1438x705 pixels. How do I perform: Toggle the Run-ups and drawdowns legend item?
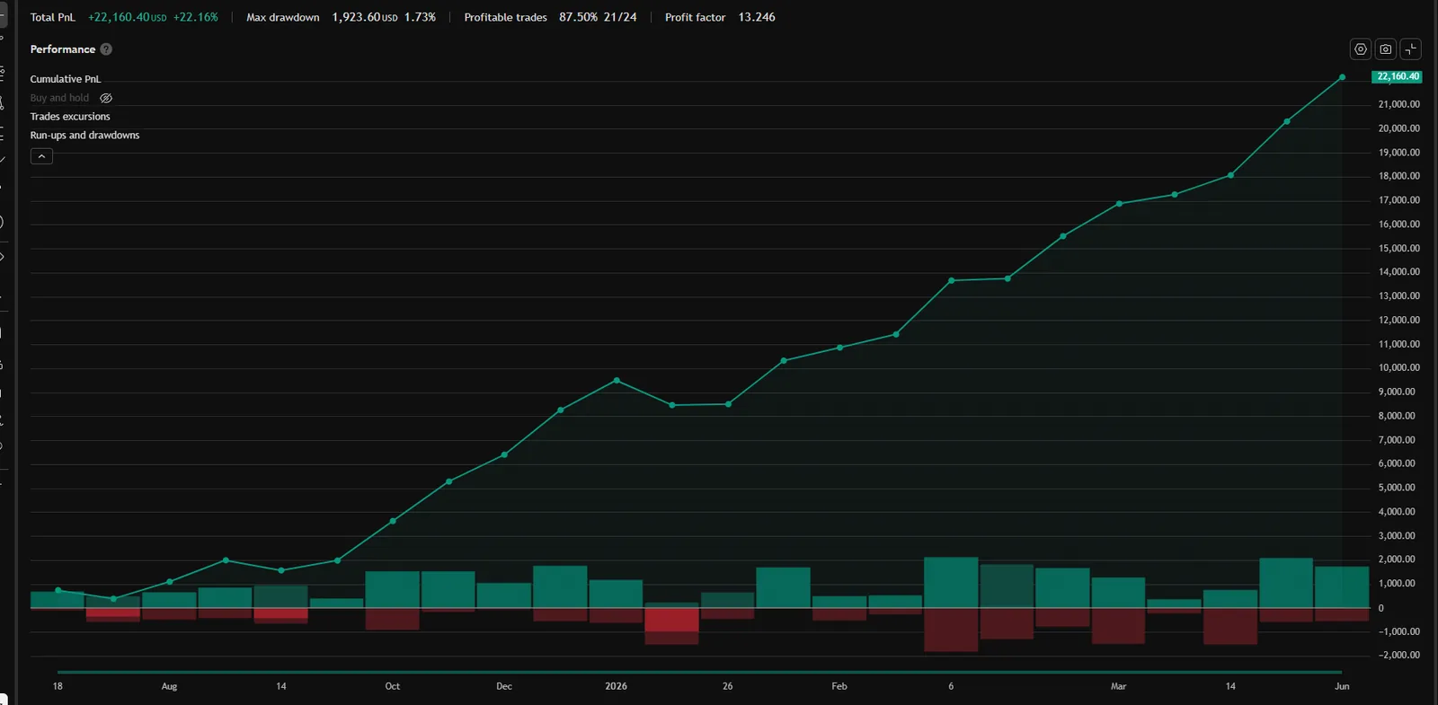pos(84,136)
